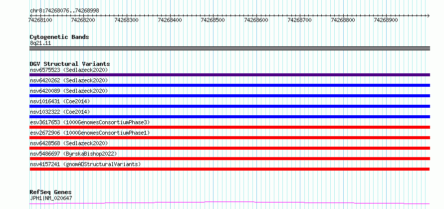This screenshot has width=444, height=209.
Task: Open the esv3617653 (1000GenomesConsortiumPhase3) label
Action: (x=90, y=122)
